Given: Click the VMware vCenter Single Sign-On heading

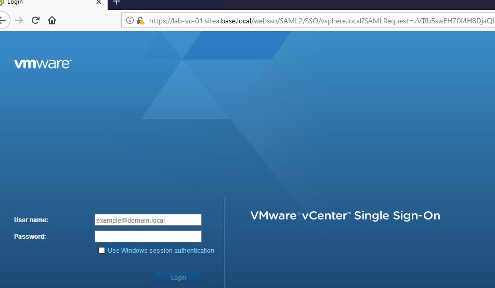Looking at the screenshot, I should (345, 216).
